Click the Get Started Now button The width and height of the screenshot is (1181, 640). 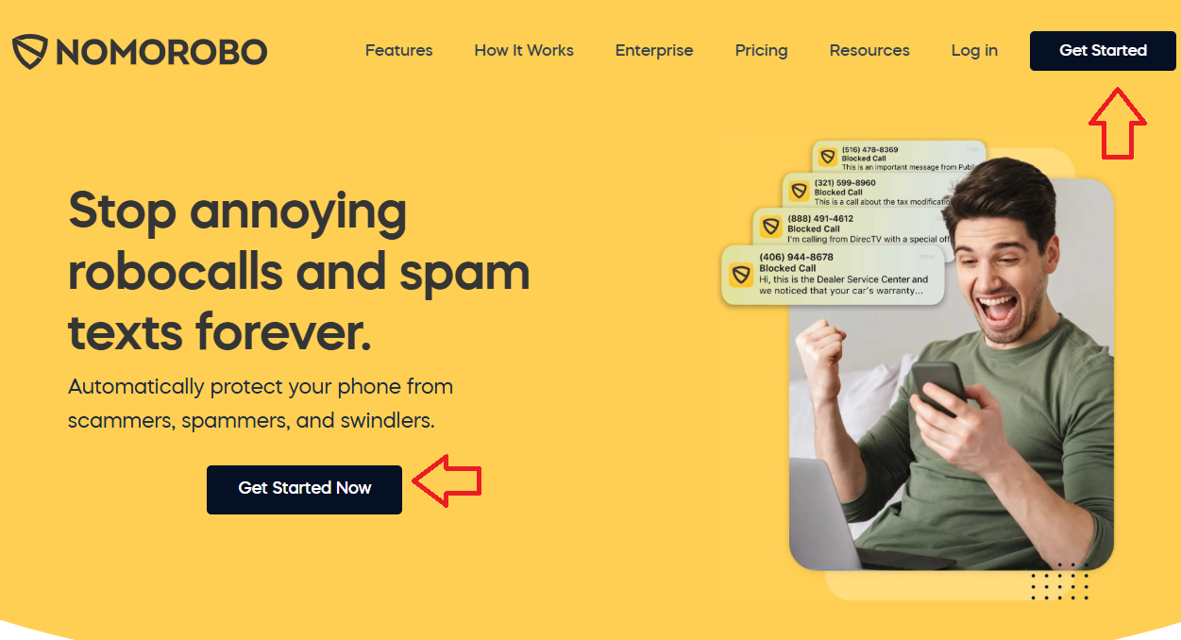[304, 489]
